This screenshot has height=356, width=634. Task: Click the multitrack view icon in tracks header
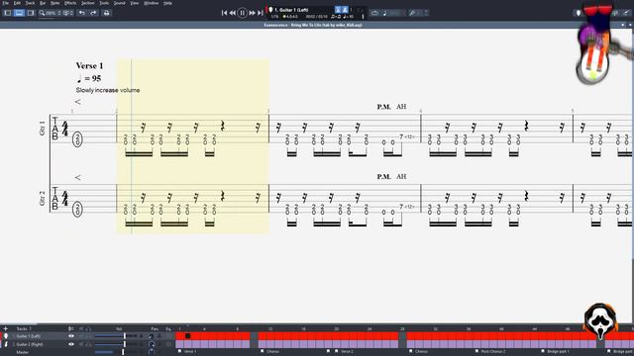pos(71,328)
